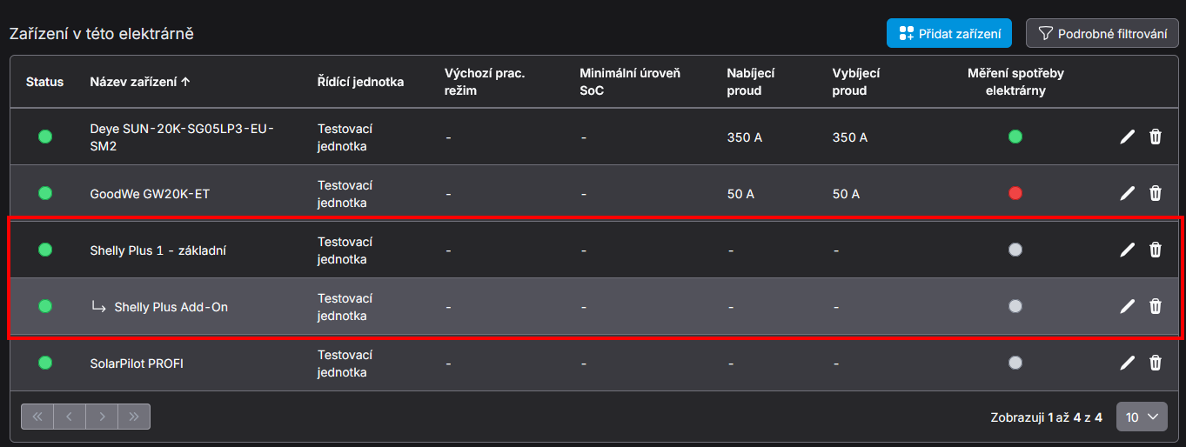The height and width of the screenshot is (447, 1186).
Task: Sort by Řídící jednotka column header
Action: click(360, 82)
